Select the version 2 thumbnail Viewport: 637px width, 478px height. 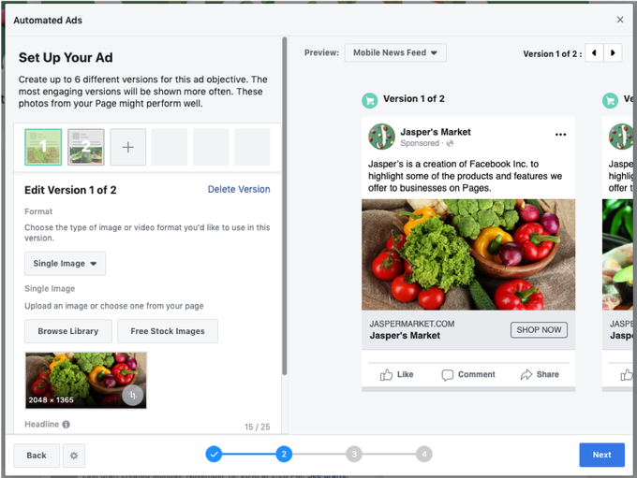point(86,148)
